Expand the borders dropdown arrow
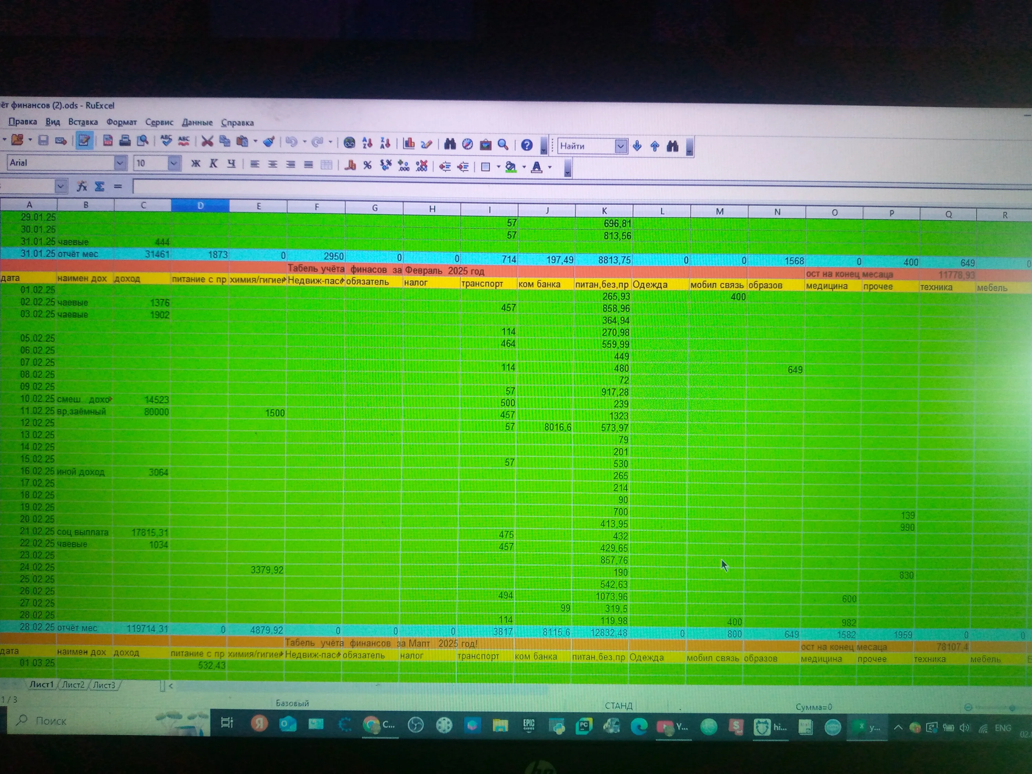1032x774 pixels. (x=498, y=166)
